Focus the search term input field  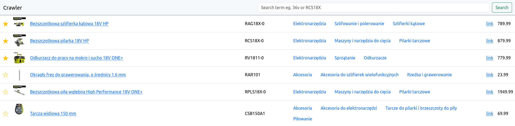pyautogui.click(x=373, y=7)
